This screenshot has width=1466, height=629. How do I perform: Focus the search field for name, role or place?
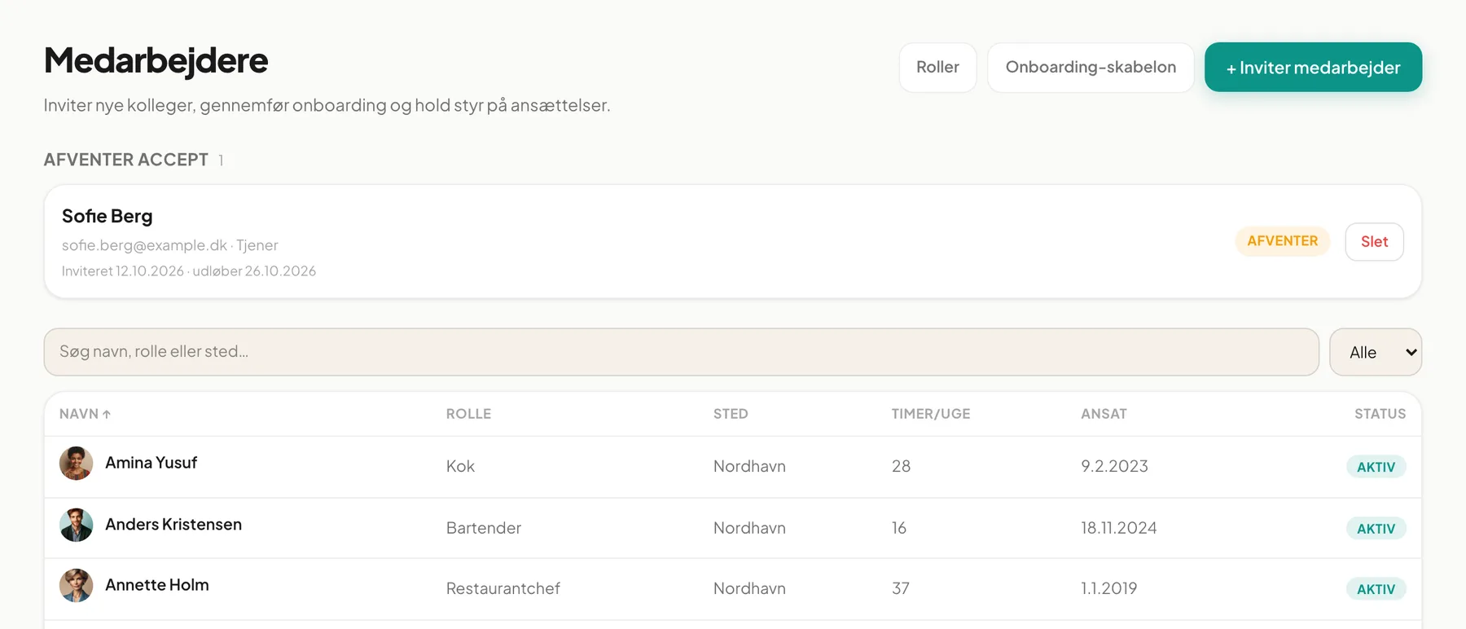[681, 352]
